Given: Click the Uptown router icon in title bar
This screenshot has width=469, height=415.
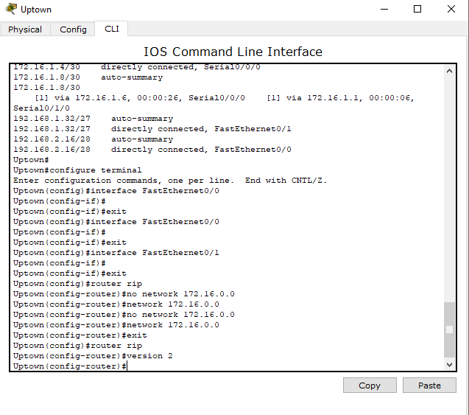Looking at the screenshot, I should pos(10,10).
